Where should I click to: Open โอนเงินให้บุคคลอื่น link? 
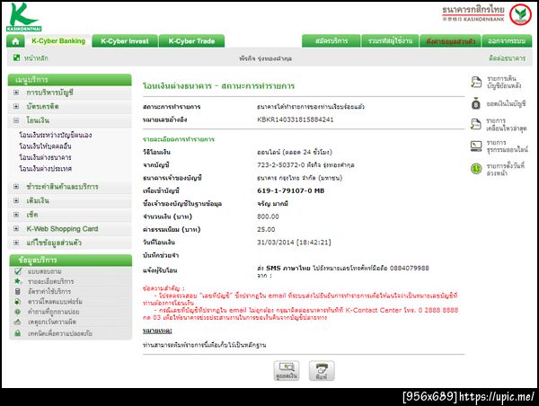coord(46,146)
